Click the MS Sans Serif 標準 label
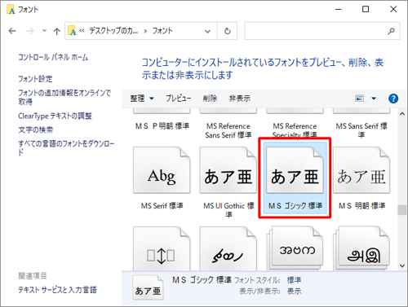408x307 pixels. [361, 130]
